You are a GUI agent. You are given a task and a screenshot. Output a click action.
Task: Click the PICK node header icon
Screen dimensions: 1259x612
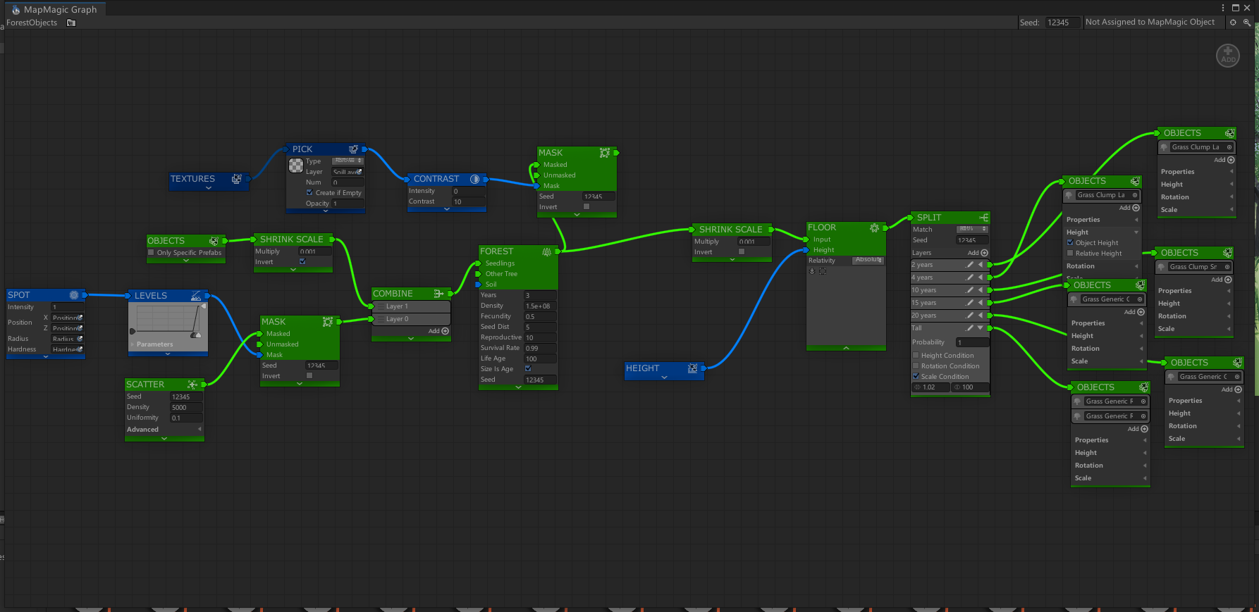tap(354, 149)
